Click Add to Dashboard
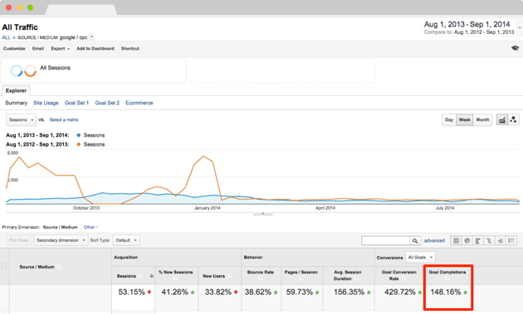523x314 pixels. (x=95, y=49)
